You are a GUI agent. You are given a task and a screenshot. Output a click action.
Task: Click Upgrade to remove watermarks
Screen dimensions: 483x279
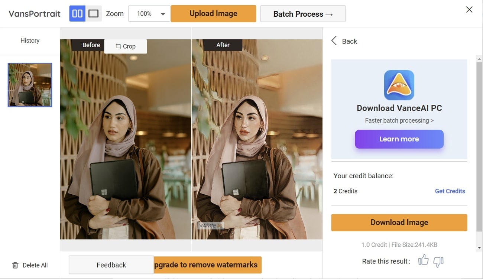point(208,265)
